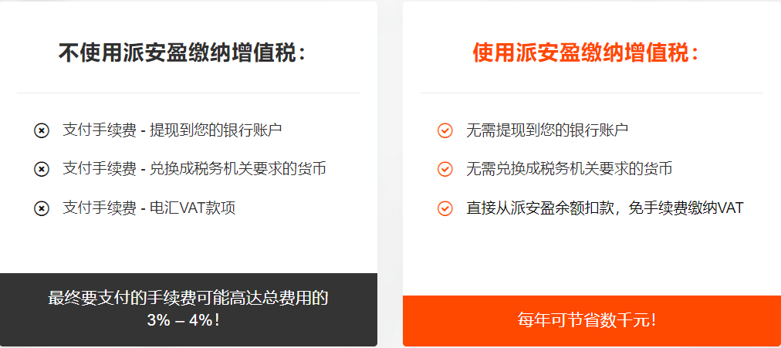Click the orange checkmark beside 无需提现到您的银行账户

point(445,131)
